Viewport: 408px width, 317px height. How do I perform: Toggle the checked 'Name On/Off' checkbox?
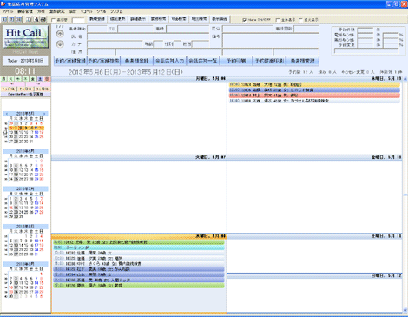[244, 20]
